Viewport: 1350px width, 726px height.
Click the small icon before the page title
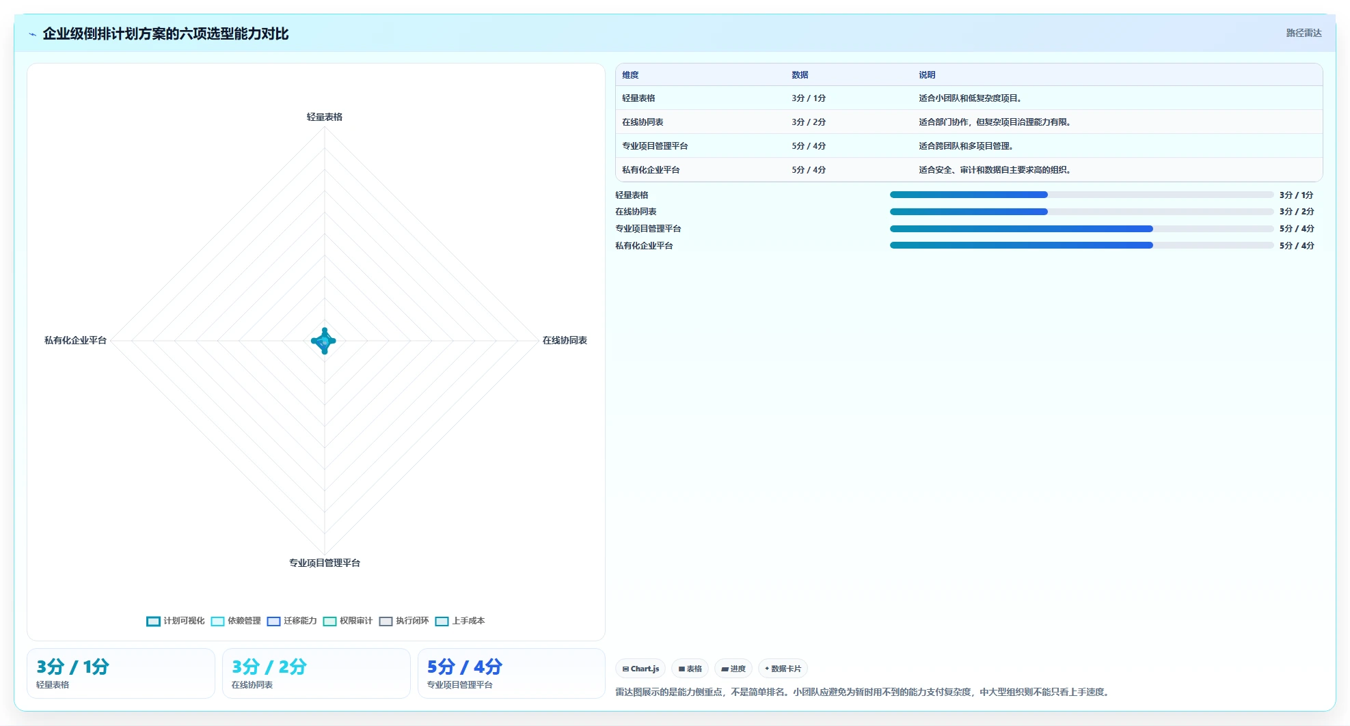pos(32,34)
